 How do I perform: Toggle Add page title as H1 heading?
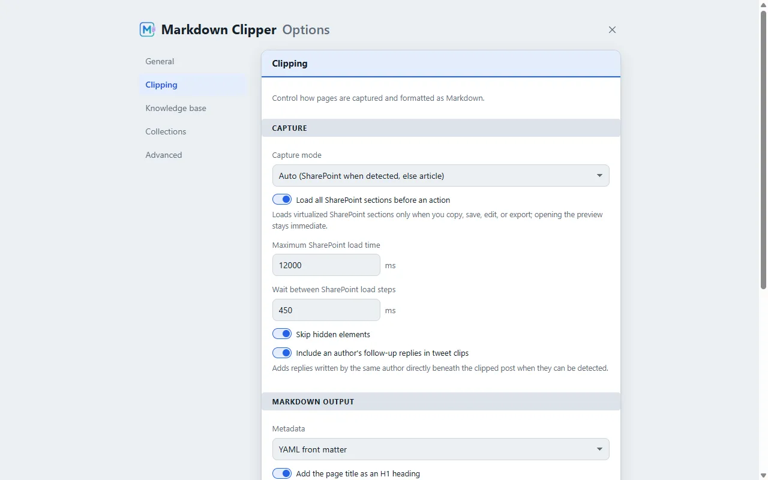click(282, 473)
